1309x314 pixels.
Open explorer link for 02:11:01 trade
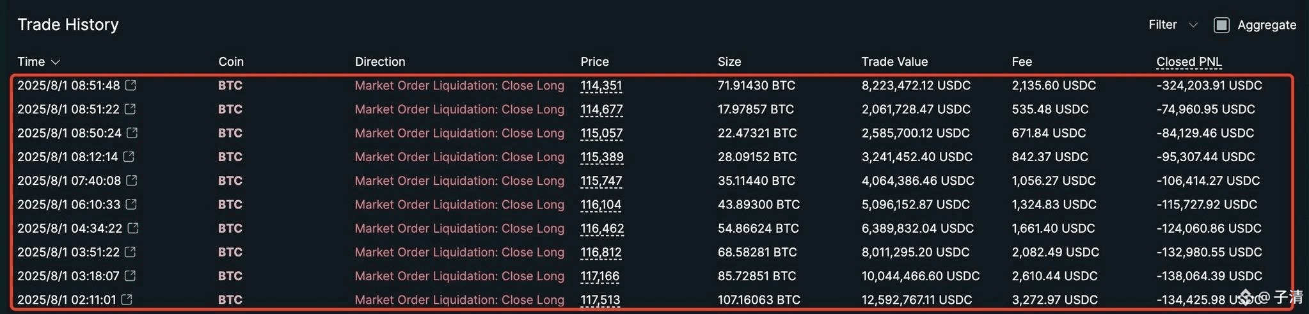coord(127,299)
